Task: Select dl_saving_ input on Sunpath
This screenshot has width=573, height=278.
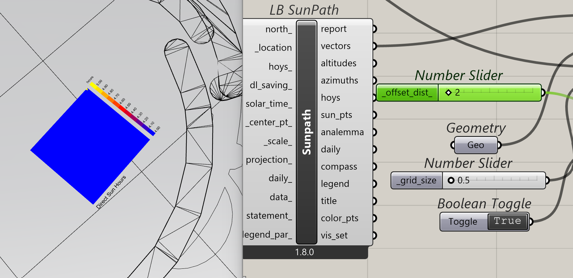Action: point(271,85)
